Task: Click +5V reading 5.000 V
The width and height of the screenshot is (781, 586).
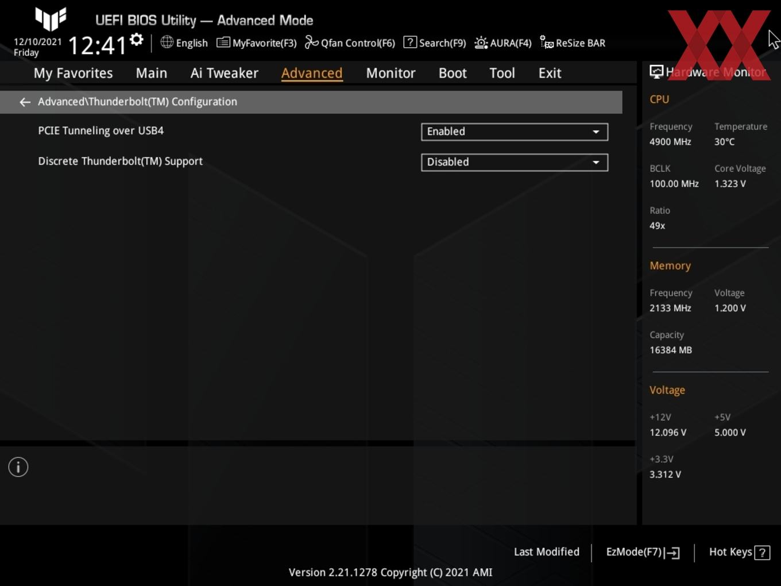Action: tap(730, 433)
